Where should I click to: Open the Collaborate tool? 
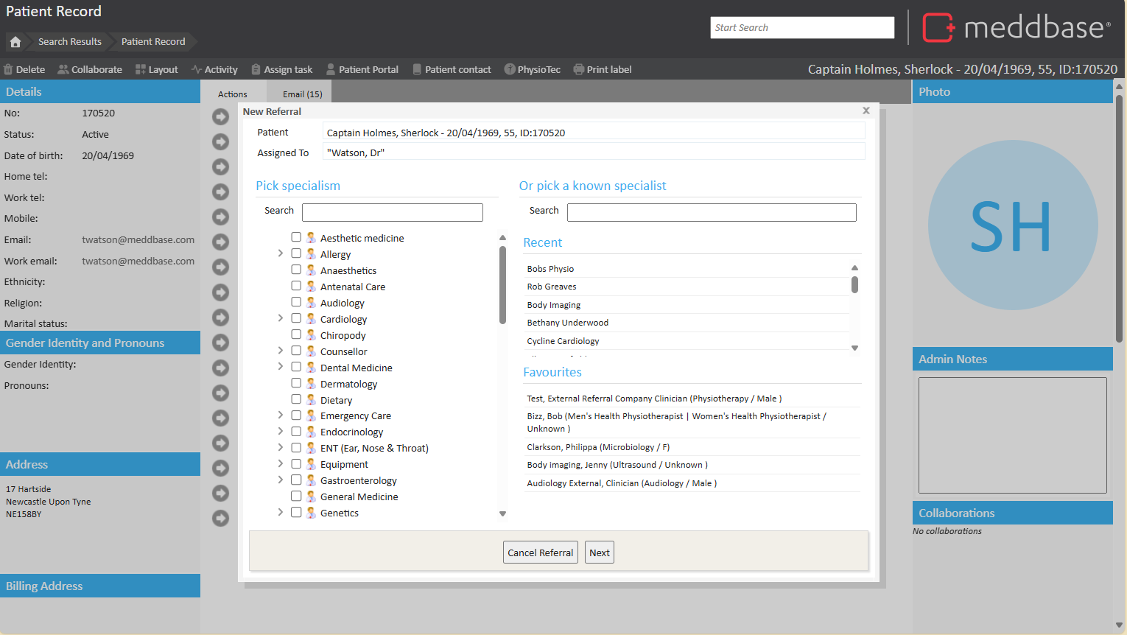point(90,70)
